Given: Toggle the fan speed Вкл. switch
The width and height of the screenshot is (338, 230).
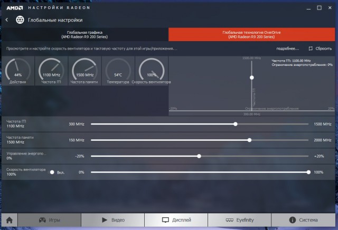Looking at the screenshot, I should (52, 172).
